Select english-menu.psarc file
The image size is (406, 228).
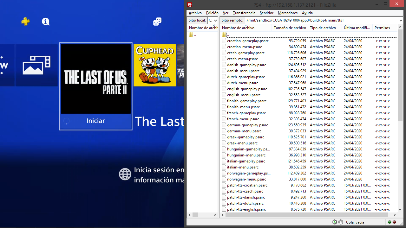click(x=244, y=95)
